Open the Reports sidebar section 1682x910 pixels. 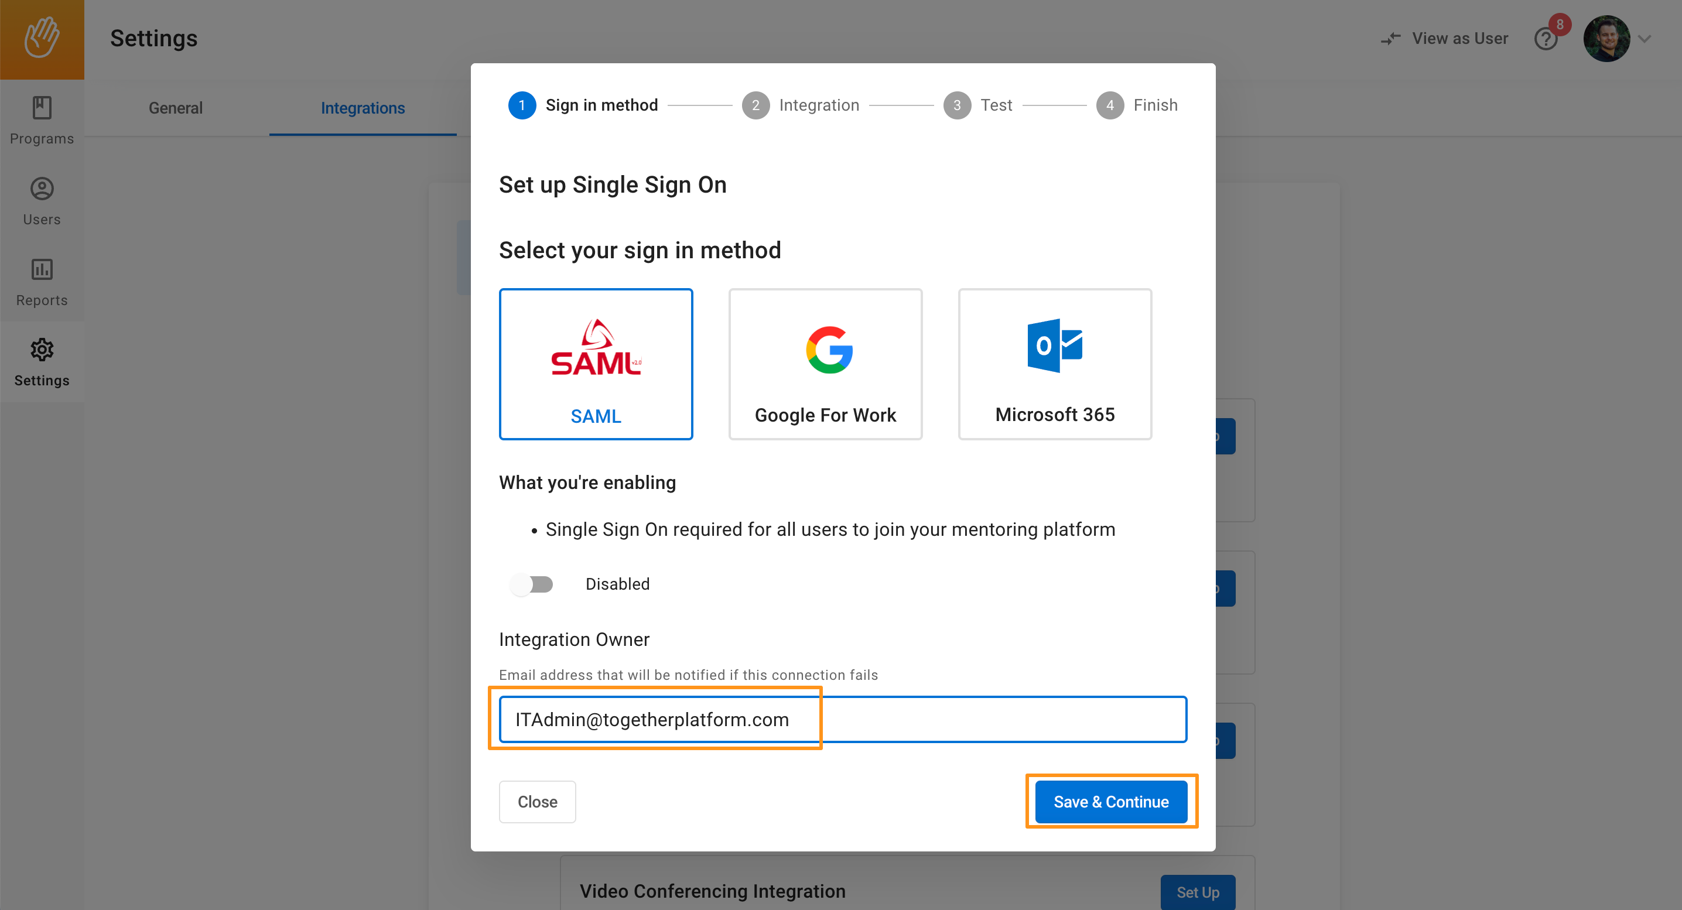tap(42, 282)
